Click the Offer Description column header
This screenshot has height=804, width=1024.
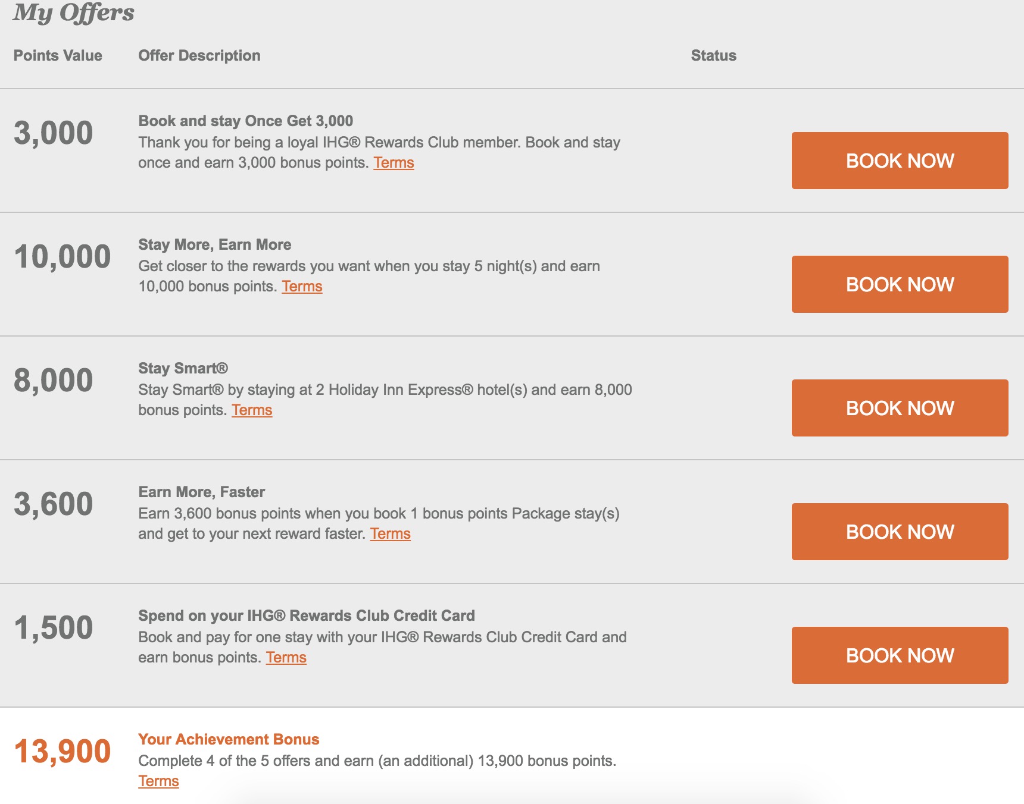pyautogui.click(x=199, y=55)
